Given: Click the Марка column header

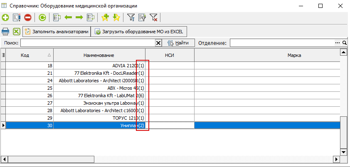Looking at the screenshot, I should [267, 55].
